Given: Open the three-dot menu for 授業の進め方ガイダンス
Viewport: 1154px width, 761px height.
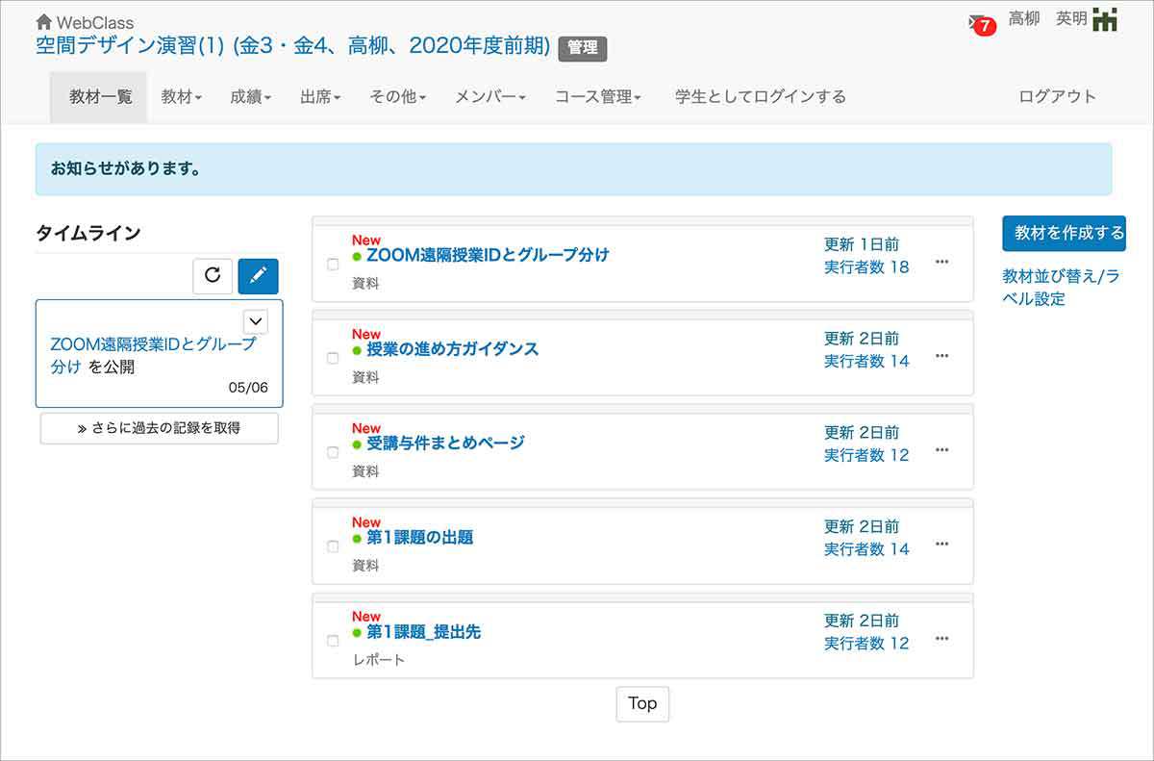Looking at the screenshot, I should pyautogui.click(x=941, y=356).
